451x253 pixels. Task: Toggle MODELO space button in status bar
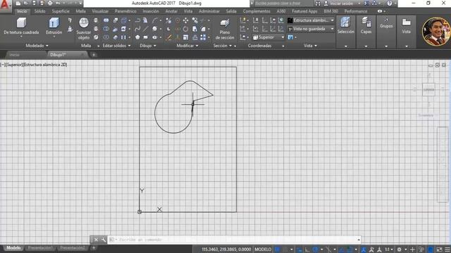(x=263, y=249)
